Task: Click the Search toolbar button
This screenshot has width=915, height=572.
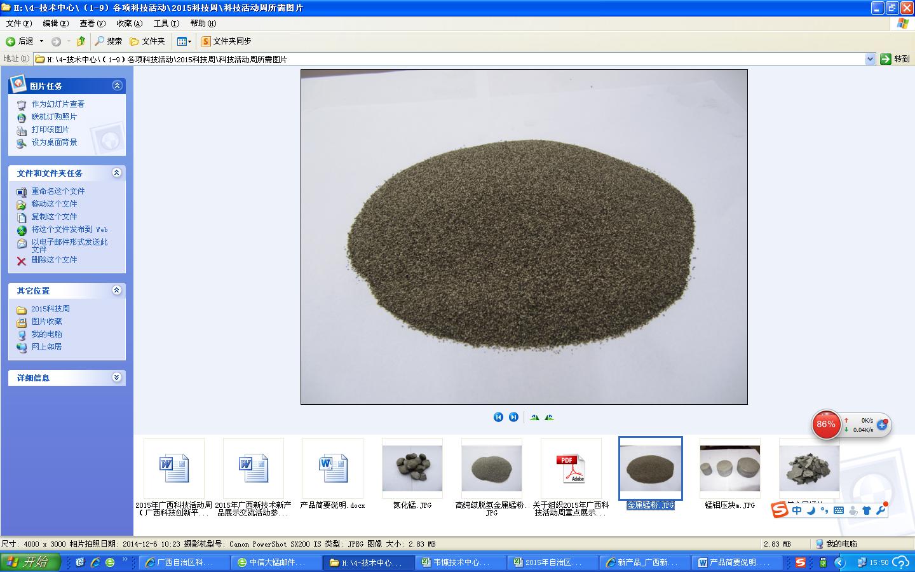Action: pos(108,41)
